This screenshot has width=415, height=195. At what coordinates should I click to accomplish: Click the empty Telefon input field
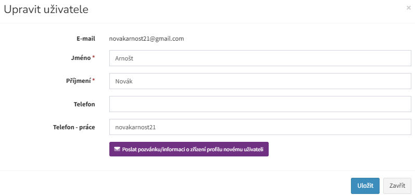[x=260, y=104]
